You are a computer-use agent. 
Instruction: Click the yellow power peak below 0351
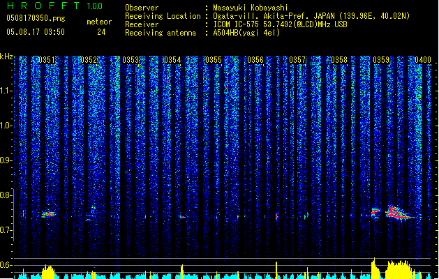(48, 272)
